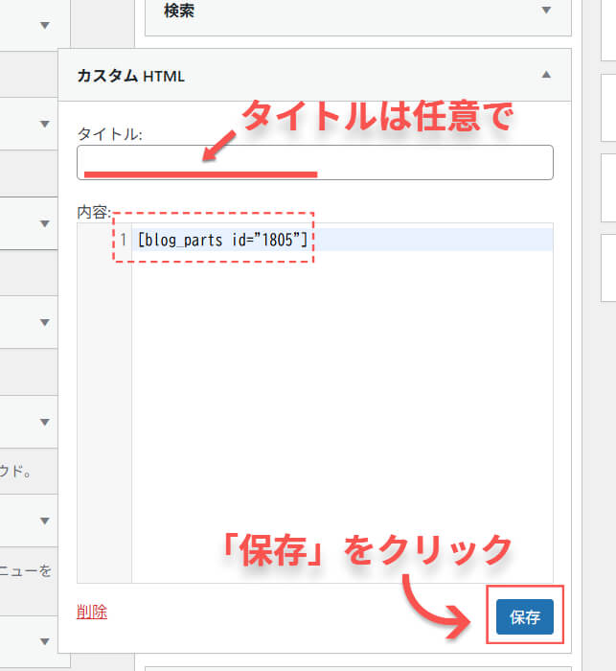The width and height of the screenshot is (616, 671).
Task: Click the 削除 delete link
Action: (x=92, y=612)
